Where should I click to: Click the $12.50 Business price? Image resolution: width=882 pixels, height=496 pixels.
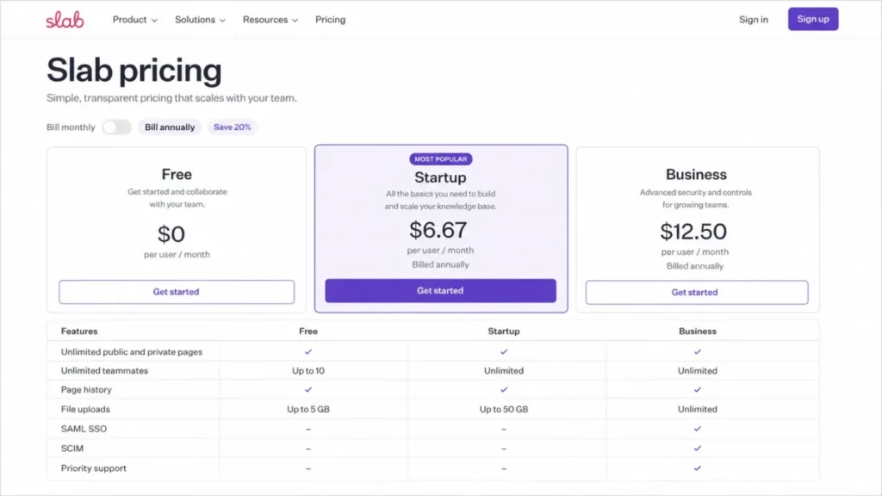693,232
